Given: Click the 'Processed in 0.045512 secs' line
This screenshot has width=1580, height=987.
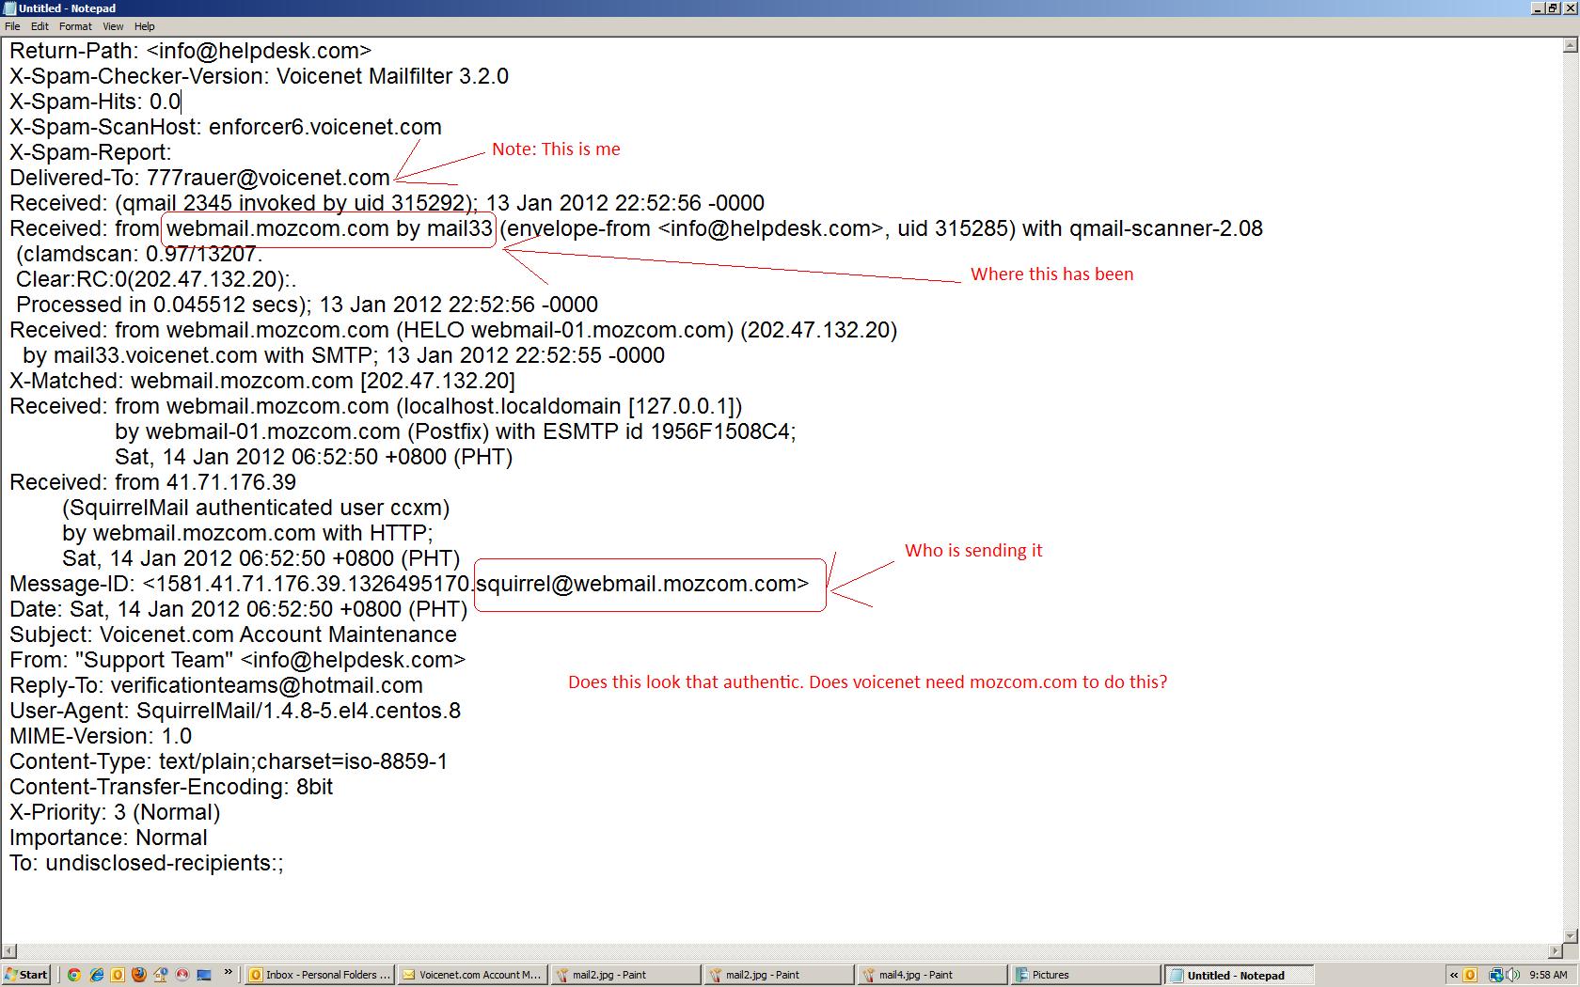Looking at the screenshot, I should [307, 305].
